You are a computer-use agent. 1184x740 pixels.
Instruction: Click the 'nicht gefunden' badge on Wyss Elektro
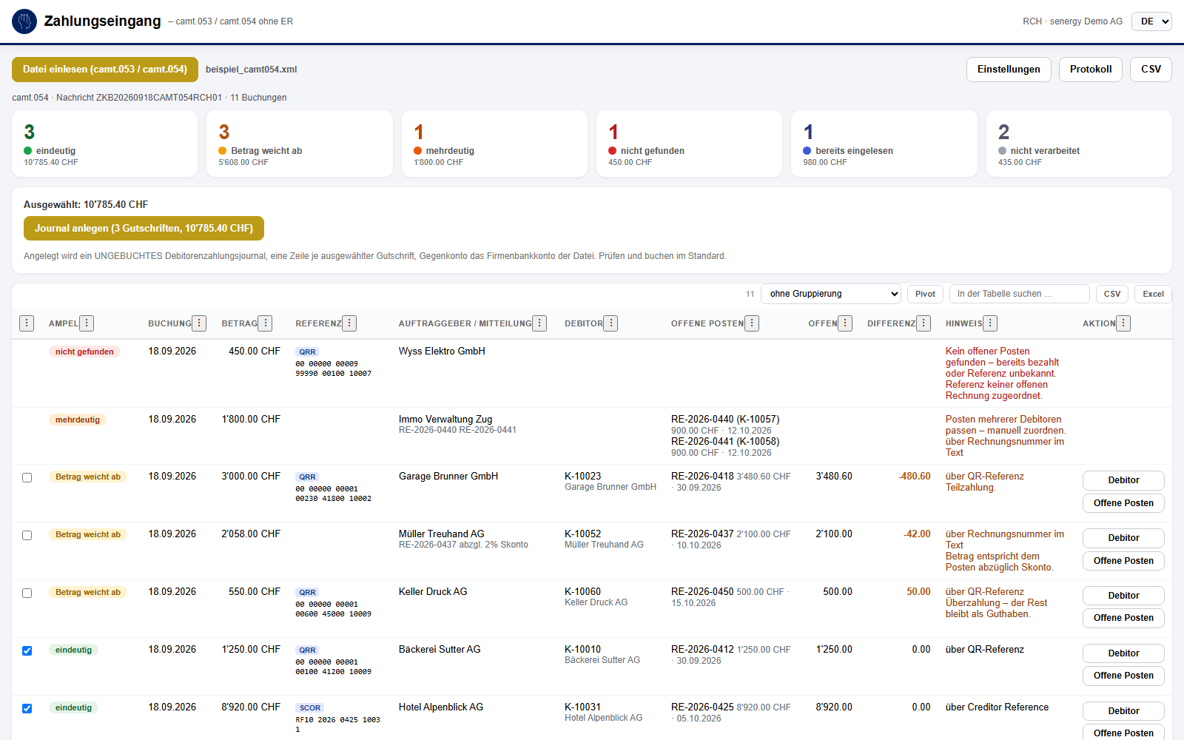point(84,351)
